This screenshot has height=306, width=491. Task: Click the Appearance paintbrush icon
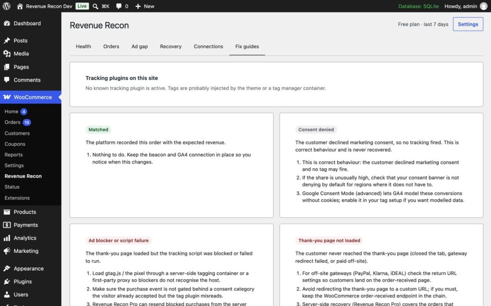tap(7, 269)
